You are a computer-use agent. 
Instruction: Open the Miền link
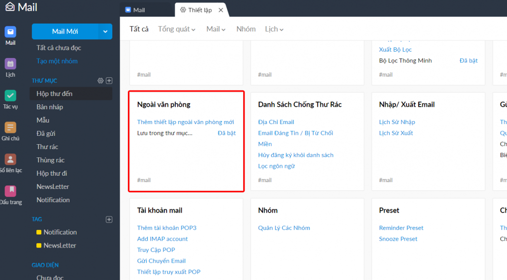point(265,144)
